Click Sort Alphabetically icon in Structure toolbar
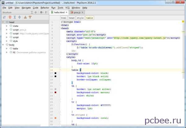The height and width of the screenshot is (128, 186). coord(4,17)
